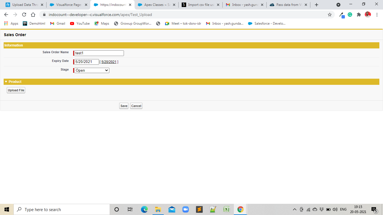Open the ENG language indicator
The height and width of the screenshot is (215, 383).
point(343,209)
